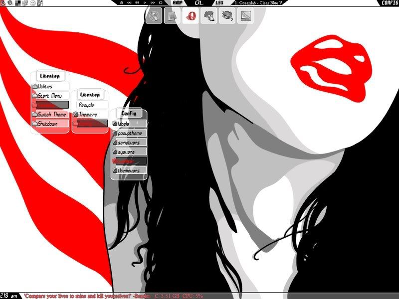Click the tray icon between checkered and smiley icons
This screenshot has width=399, height=299.
pos(25,3)
